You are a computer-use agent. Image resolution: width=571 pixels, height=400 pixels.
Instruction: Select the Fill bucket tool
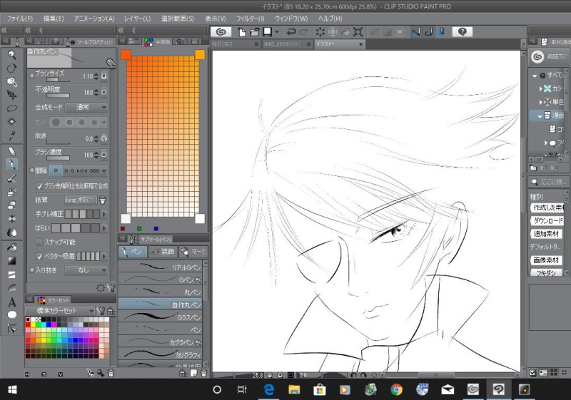click(11, 247)
